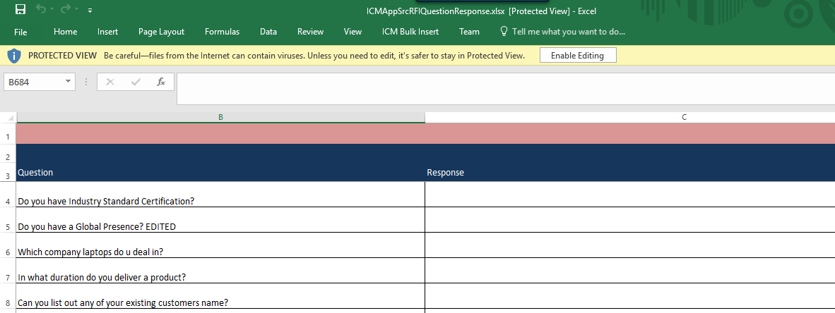The height and width of the screenshot is (313, 835).
Task: Click the Enter checkmark icon in formula bar
Action: [136, 82]
